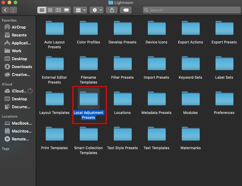This screenshot has width=242, height=186.
Task: Select Remote Disc in sidebar
Action: tap(18, 139)
